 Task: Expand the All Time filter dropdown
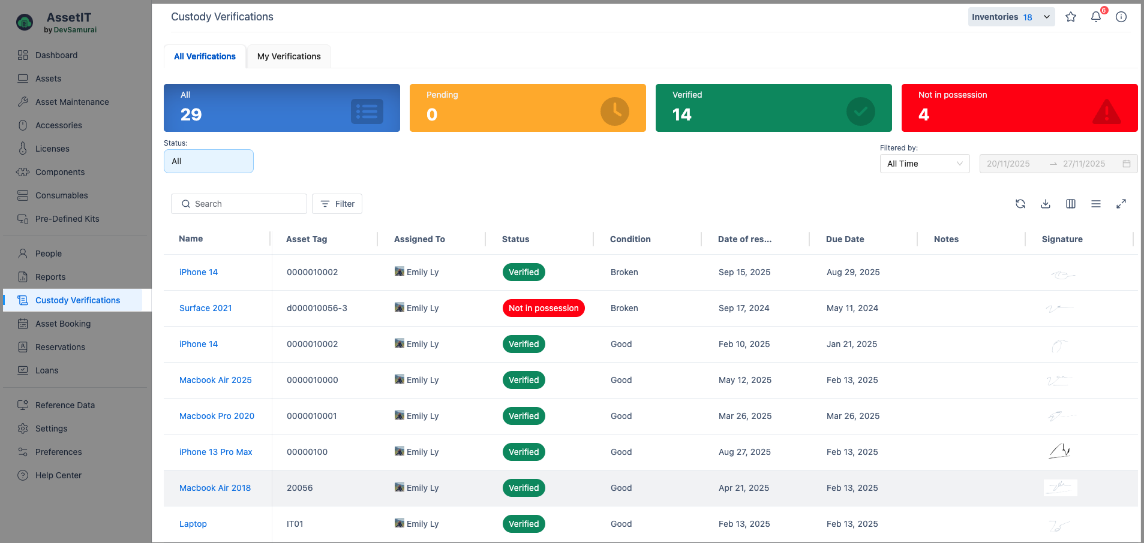click(x=924, y=164)
